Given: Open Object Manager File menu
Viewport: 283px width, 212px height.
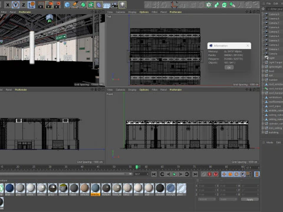Looking at the screenshot, I should pos(268,4).
